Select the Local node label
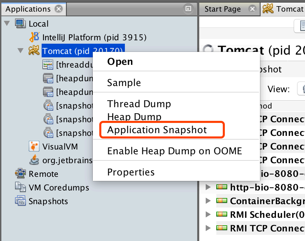The height and width of the screenshot is (241, 305). click(x=39, y=24)
